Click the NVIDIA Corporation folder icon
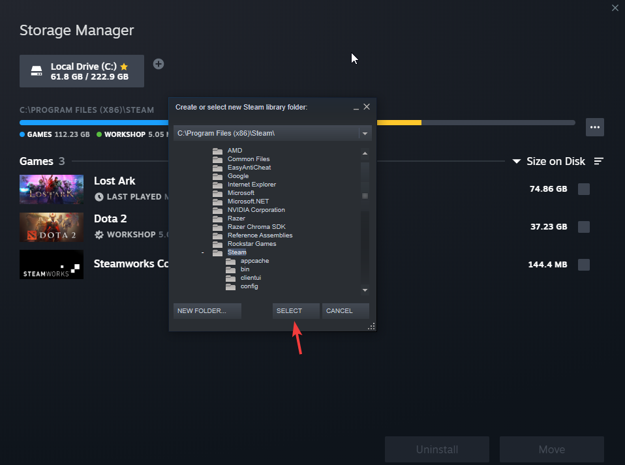 pyautogui.click(x=218, y=210)
